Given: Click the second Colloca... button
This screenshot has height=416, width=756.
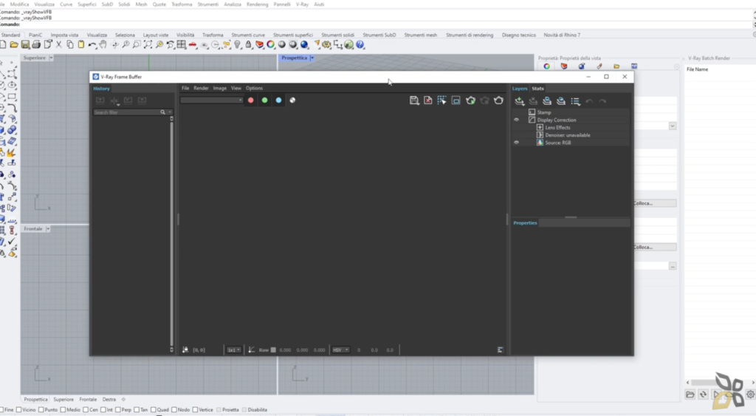Looking at the screenshot, I should (x=655, y=247).
